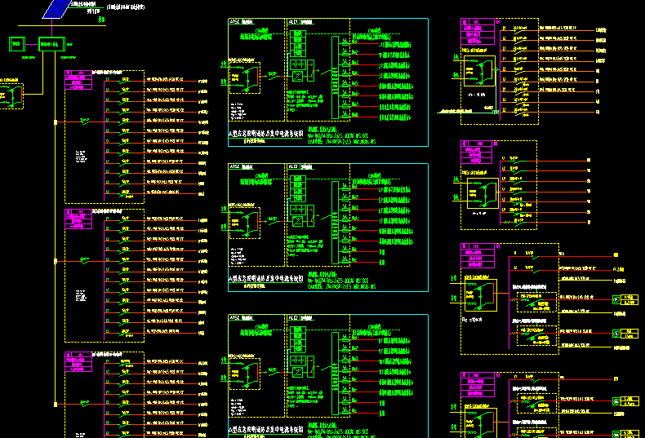
Task: Click the ALE2 label in the bottom cyan frame
Action: click(294, 319)
